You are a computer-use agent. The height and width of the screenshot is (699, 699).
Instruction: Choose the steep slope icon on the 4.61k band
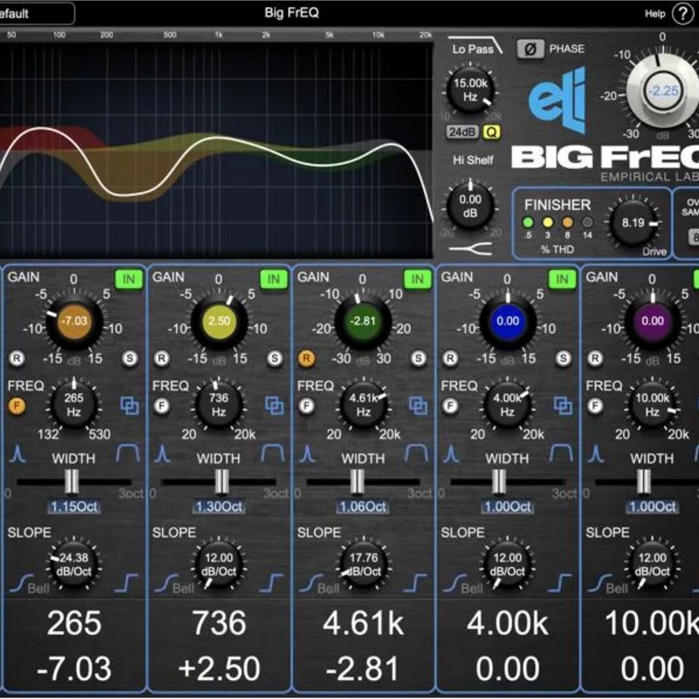click(416, 583)
